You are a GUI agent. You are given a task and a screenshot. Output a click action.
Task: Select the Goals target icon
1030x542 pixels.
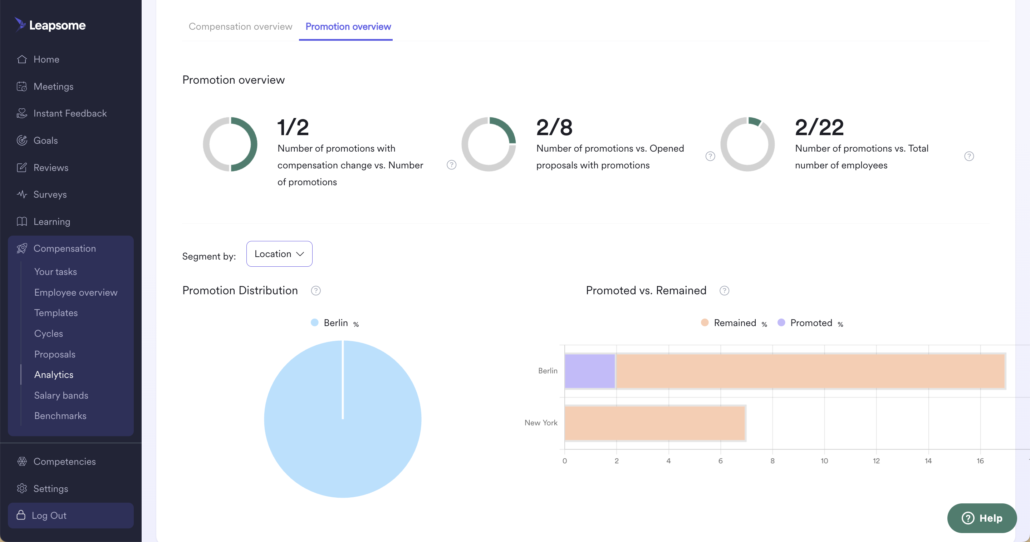22,140
